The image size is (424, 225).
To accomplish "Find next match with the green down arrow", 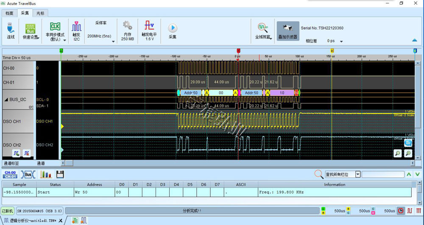I will (418, 174).
